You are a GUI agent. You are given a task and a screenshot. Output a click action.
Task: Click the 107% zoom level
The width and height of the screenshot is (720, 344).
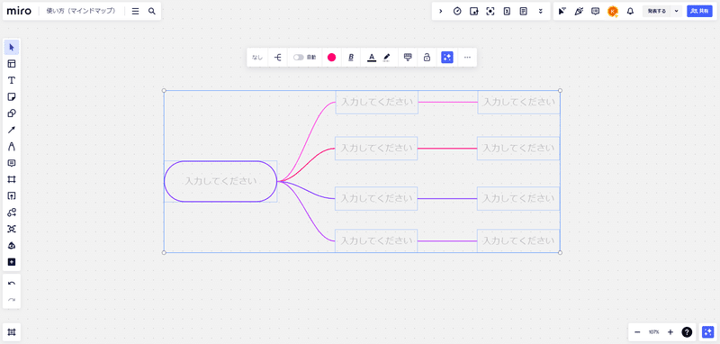[654, 332]
